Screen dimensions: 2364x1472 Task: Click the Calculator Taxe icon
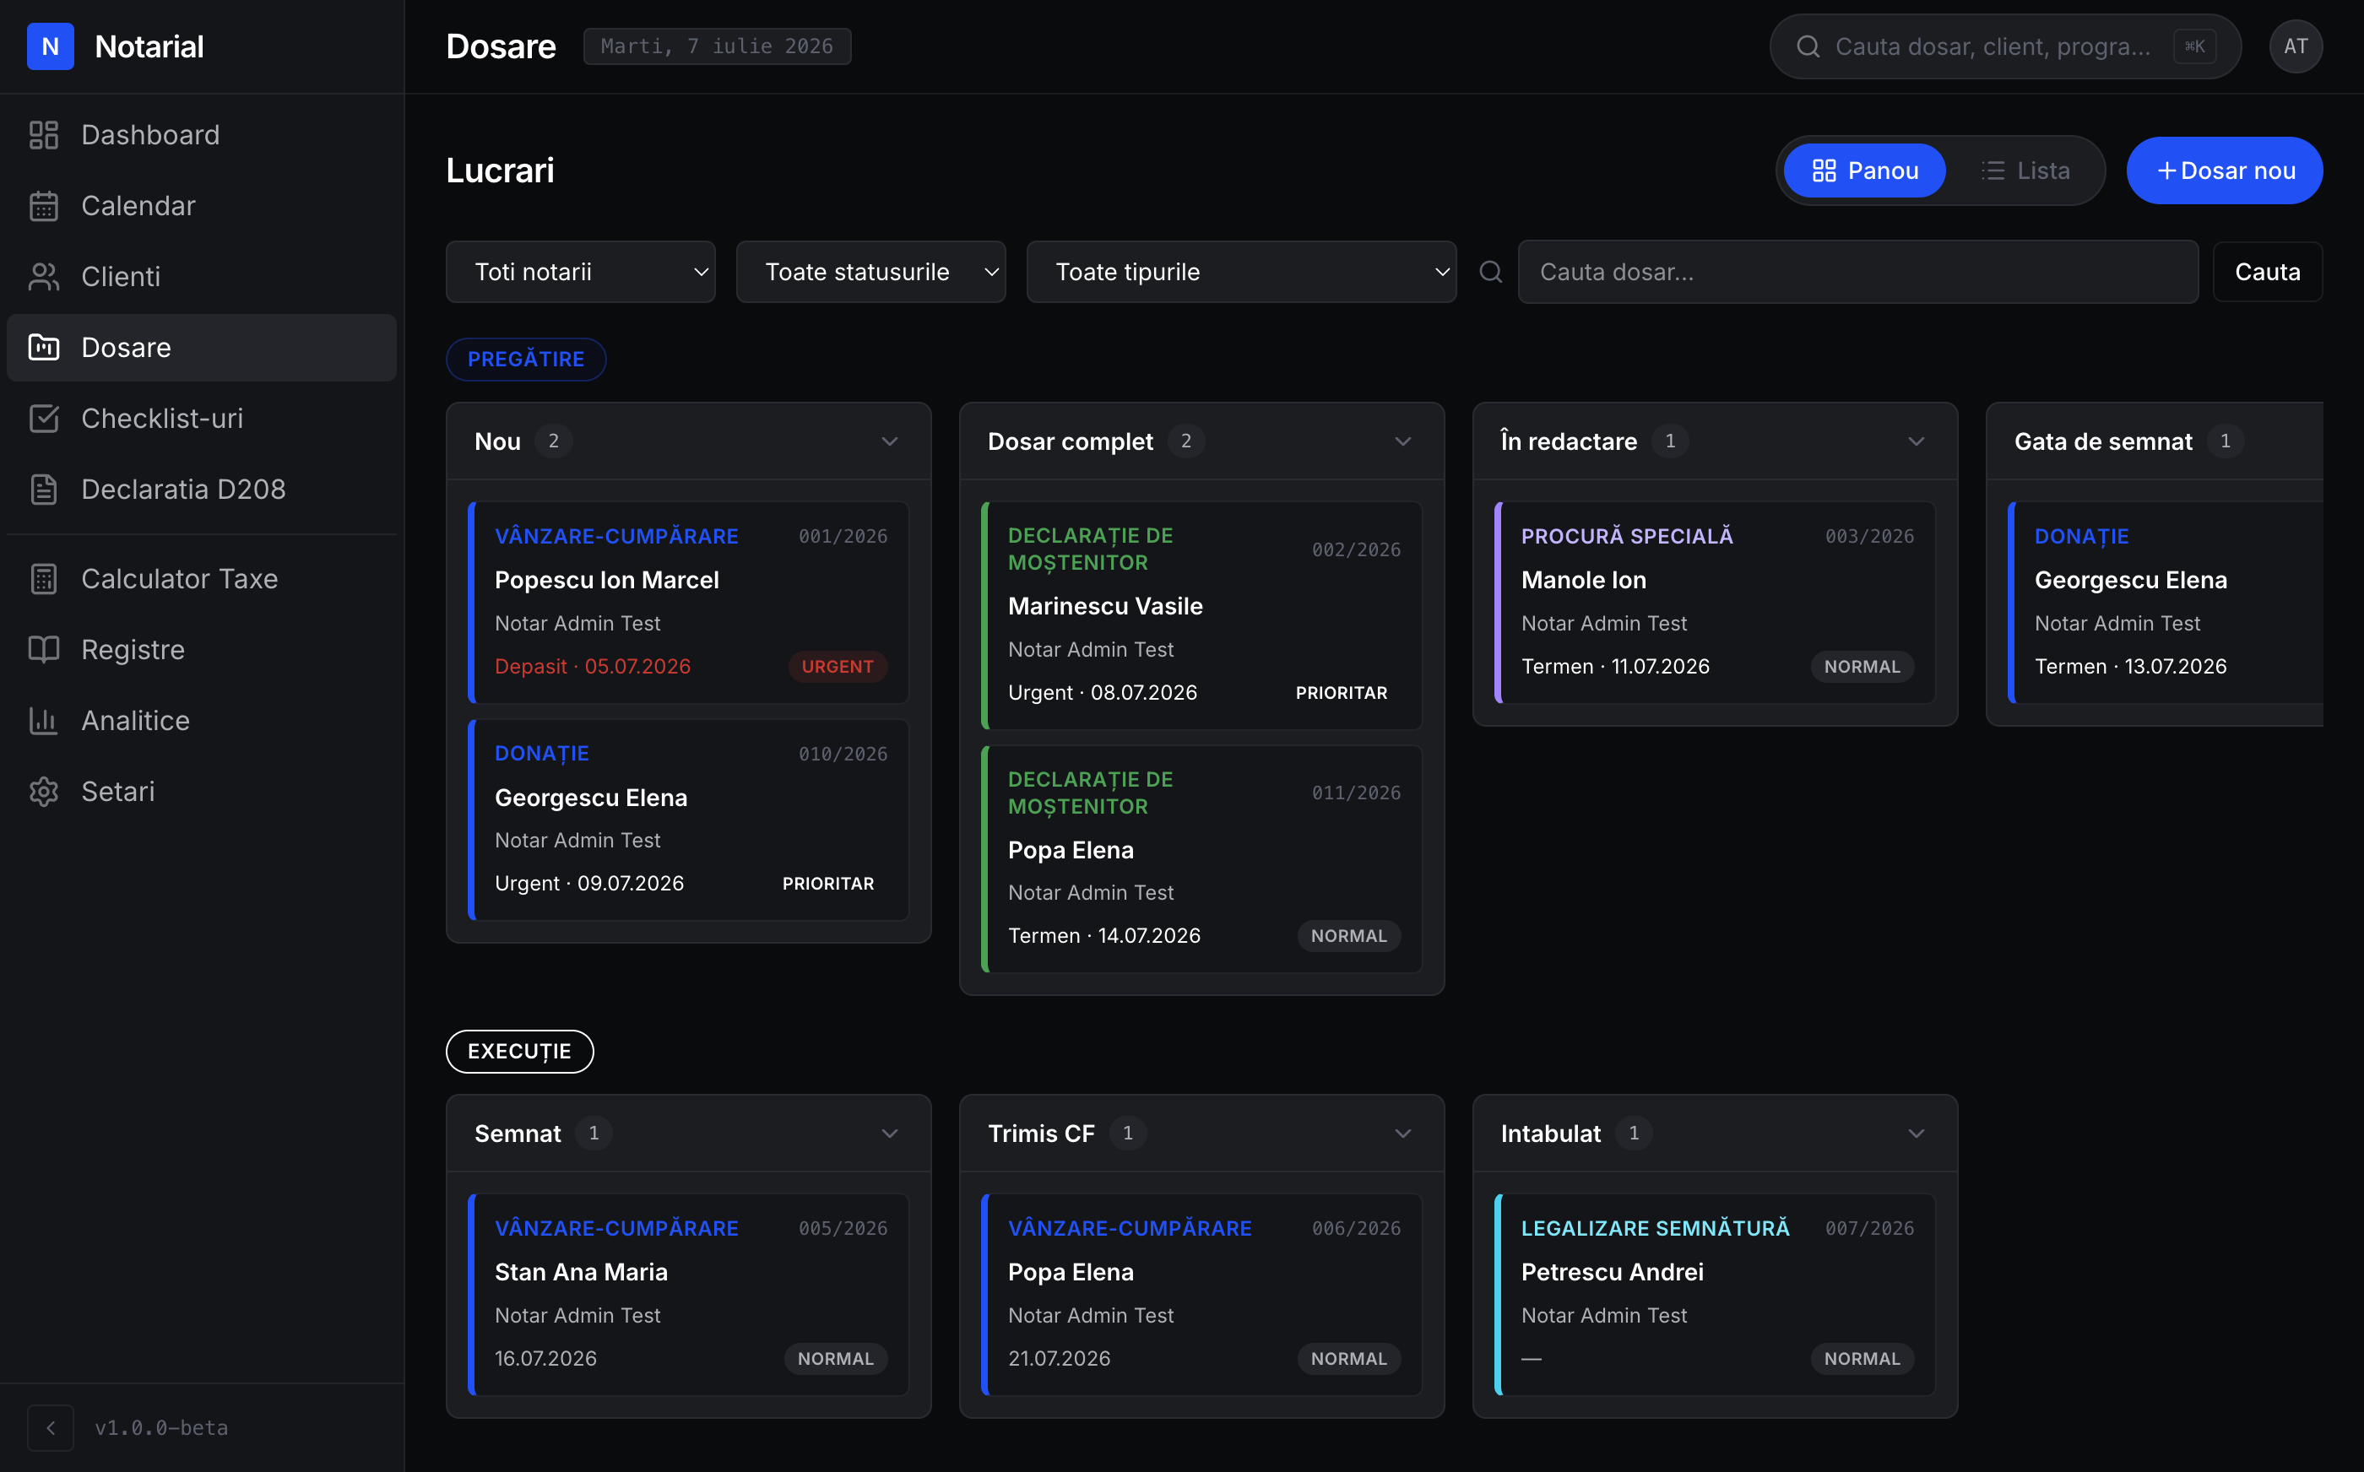pos(44,579)
